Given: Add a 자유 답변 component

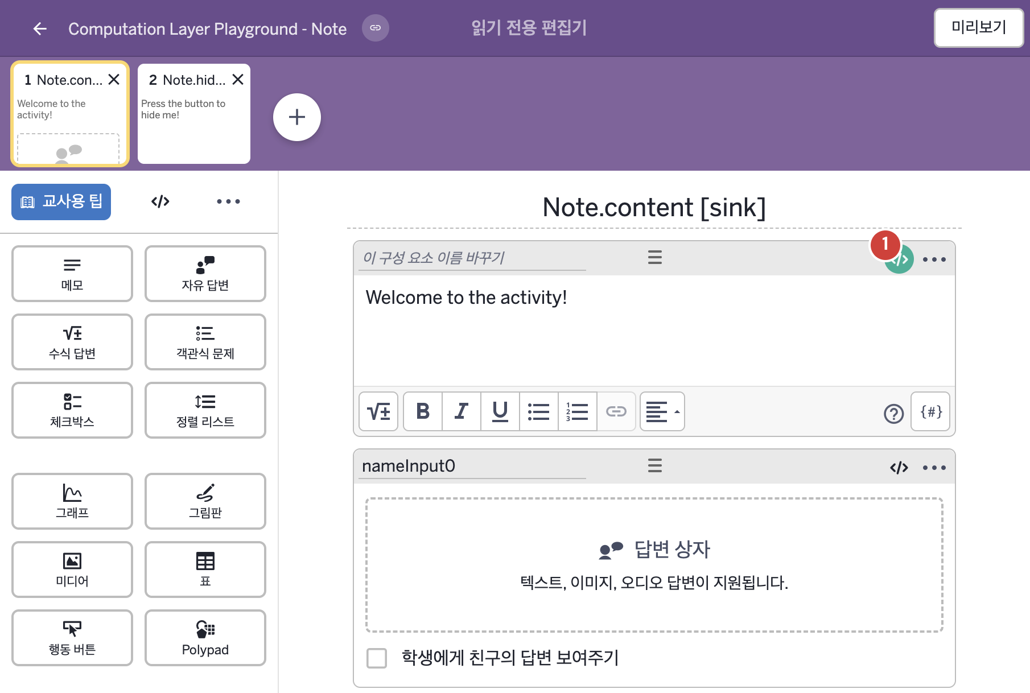Looking at the screenshot, I should [x=205, y=274].
